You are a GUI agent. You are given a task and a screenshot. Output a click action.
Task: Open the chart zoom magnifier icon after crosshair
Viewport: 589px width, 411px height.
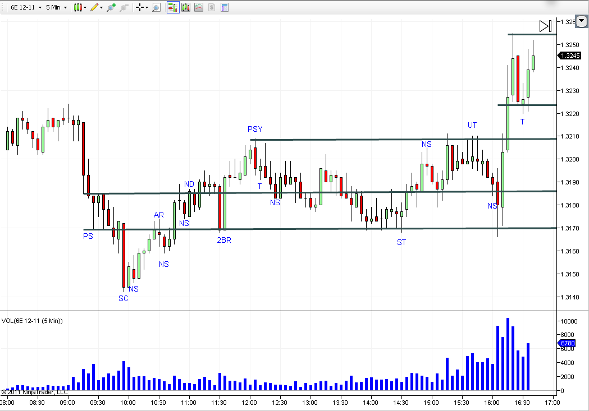point(156,8)
